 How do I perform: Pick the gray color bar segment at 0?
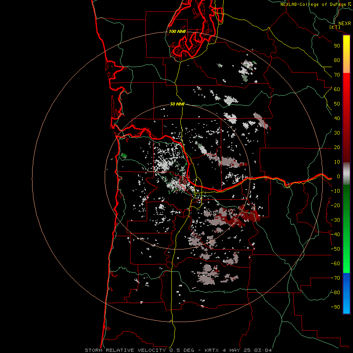point(346,174)
